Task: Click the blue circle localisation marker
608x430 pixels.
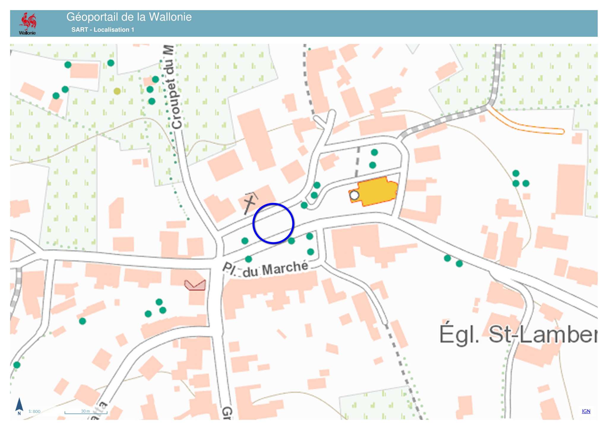Action: [273, 223]
